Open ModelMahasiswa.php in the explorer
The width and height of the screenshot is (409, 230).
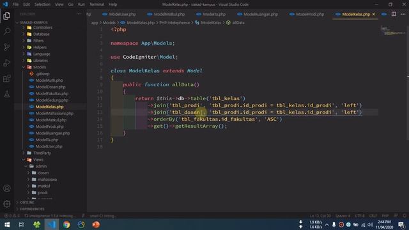tap(54, 113)
